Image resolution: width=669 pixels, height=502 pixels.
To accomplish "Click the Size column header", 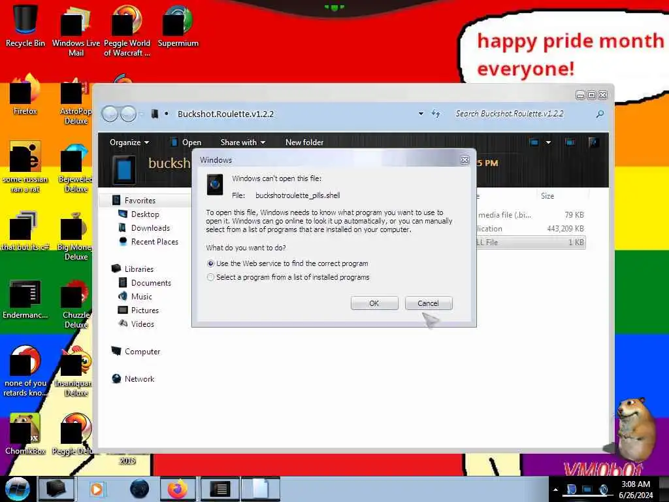I will [547, 196].
